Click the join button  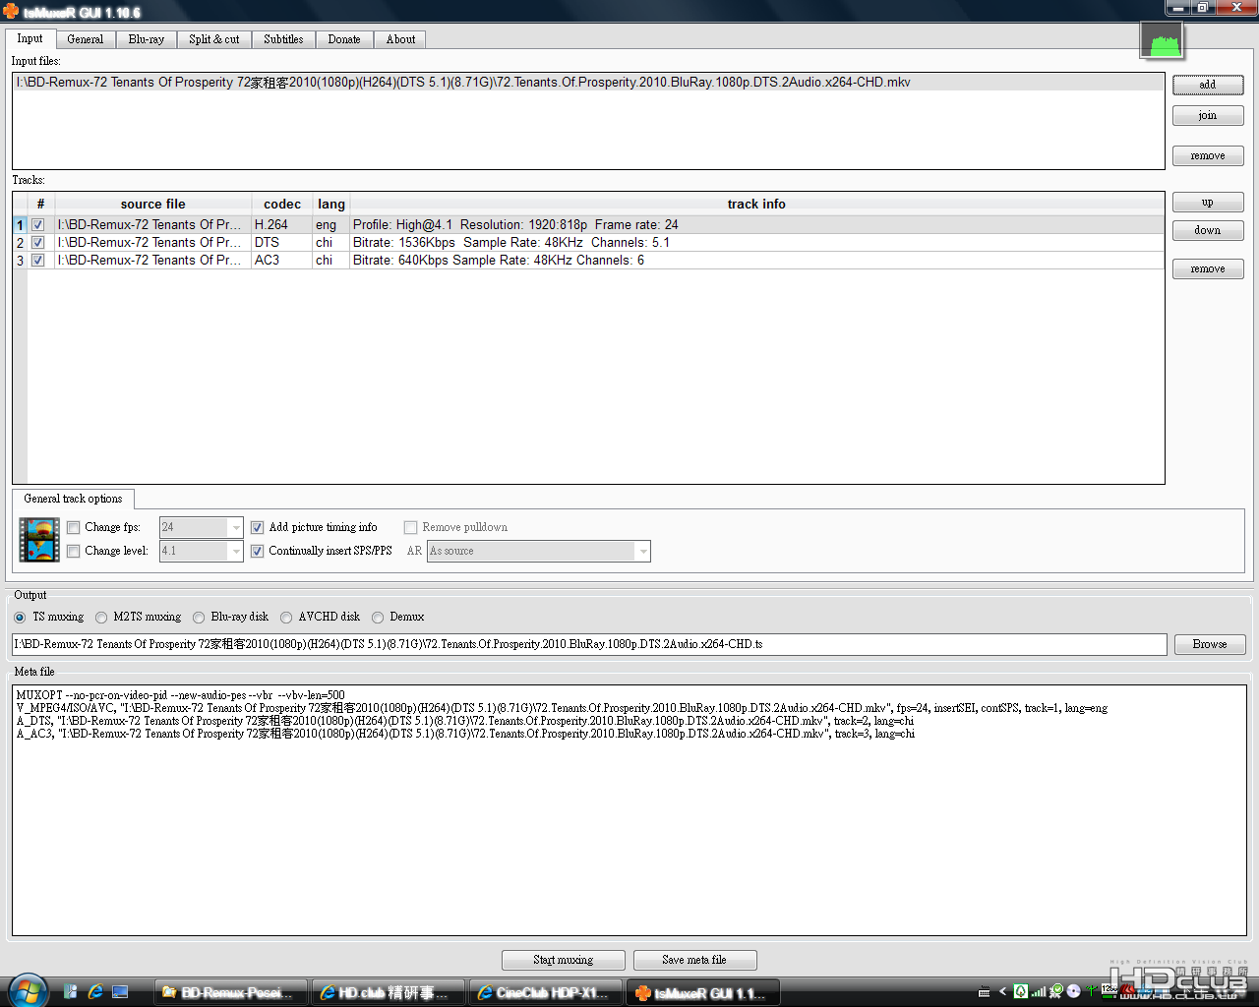[1208, 116]
